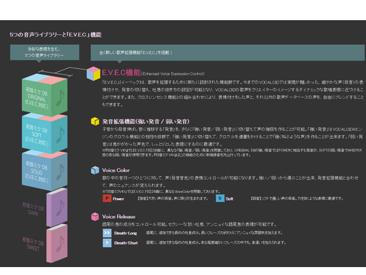Click the Breath-Short single arrow icon
366x275 pixels.
point(107,243)
